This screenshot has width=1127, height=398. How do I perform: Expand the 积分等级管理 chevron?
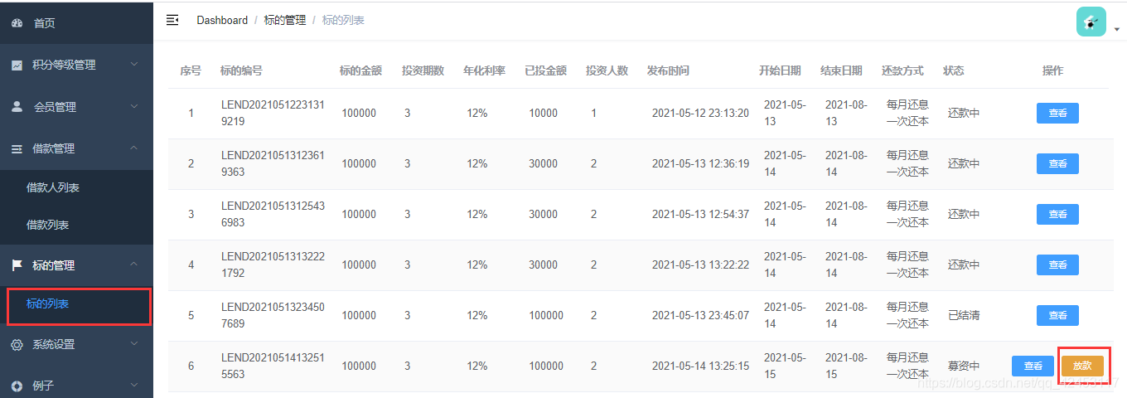click(x=134, y=65)
